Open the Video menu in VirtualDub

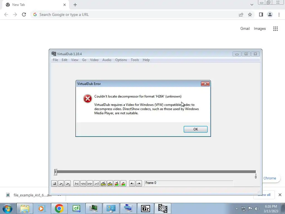94,60
